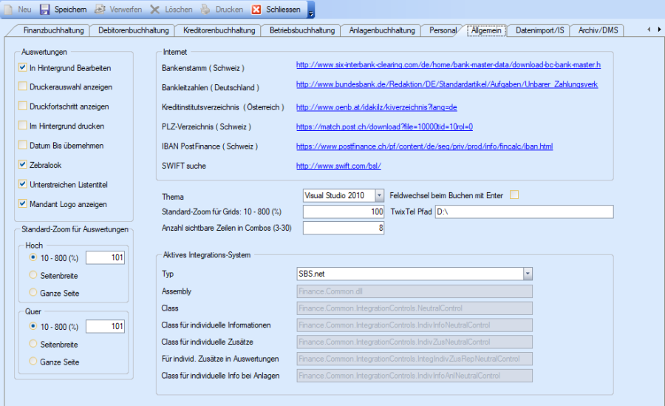
Task: Click the Neu new document icon
Action: point(9,10)
